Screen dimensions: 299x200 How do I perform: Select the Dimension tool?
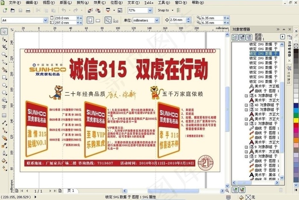[x=4, y=123]
